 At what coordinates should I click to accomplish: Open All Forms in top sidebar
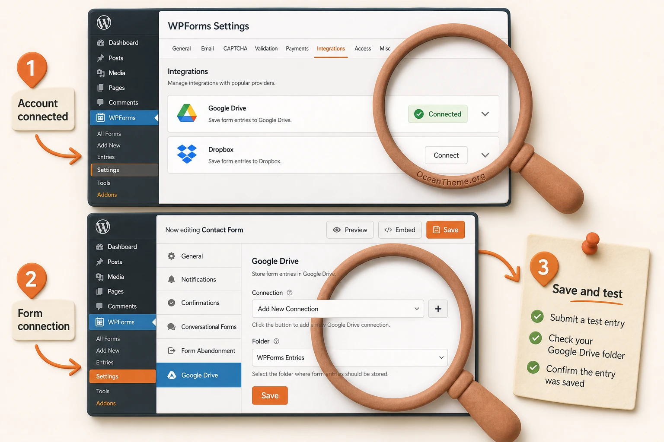point(109,134)
